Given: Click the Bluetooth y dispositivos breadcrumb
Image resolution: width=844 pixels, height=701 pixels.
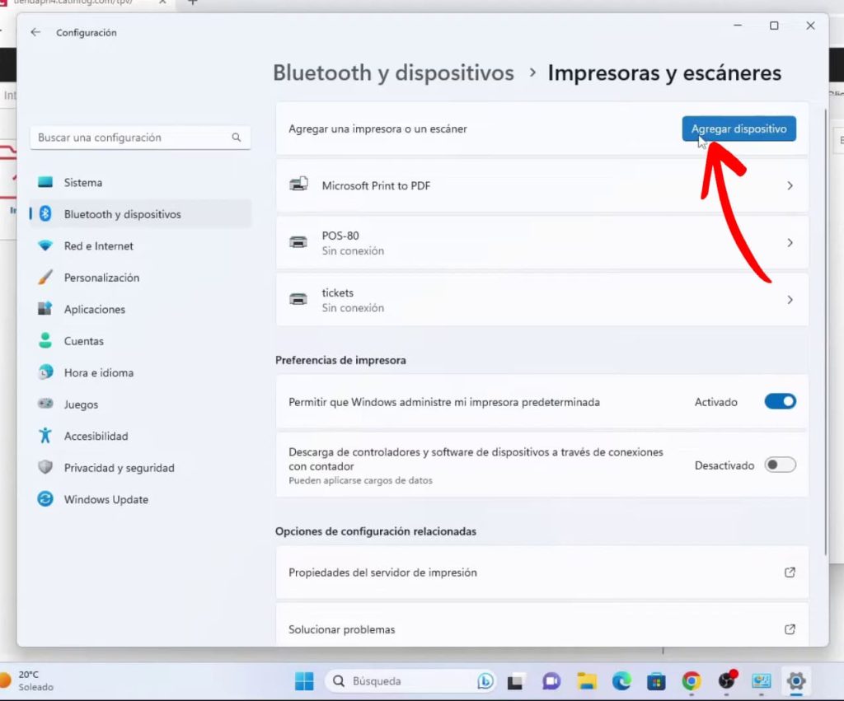Looking at the screenshot, I should [x=393, y=72].
